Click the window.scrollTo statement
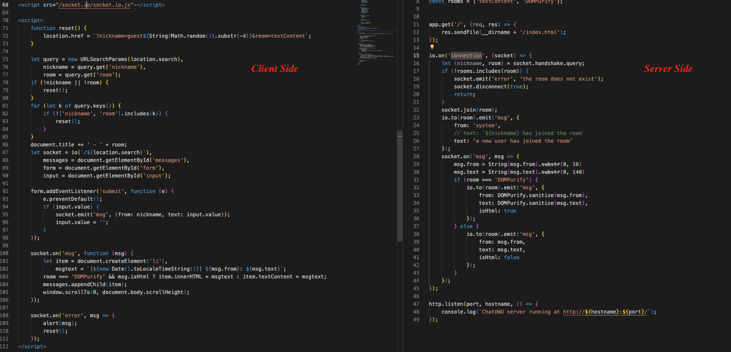Image resolution: width=731 pixels, height=352 pixels. point(116,292)
